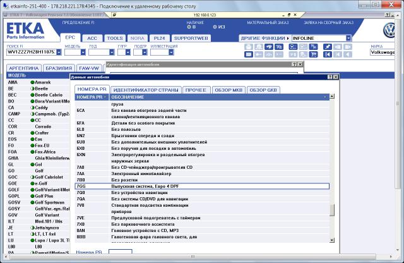This screenshot has height=263, width=404.
Task: Select the ПРОЧЕЕ tab
Action: tap(196, 90)
